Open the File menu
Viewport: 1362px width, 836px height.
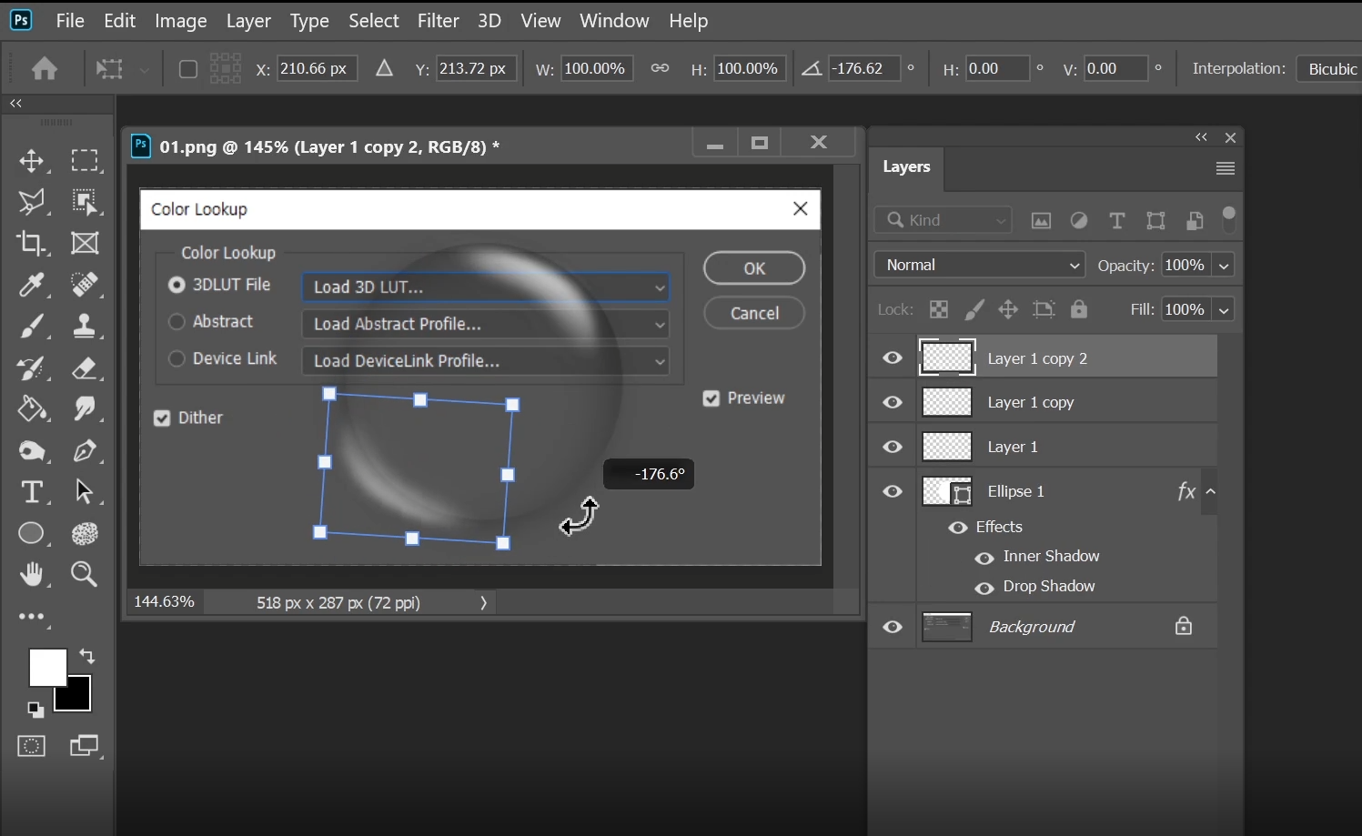[x=70, y=21]
